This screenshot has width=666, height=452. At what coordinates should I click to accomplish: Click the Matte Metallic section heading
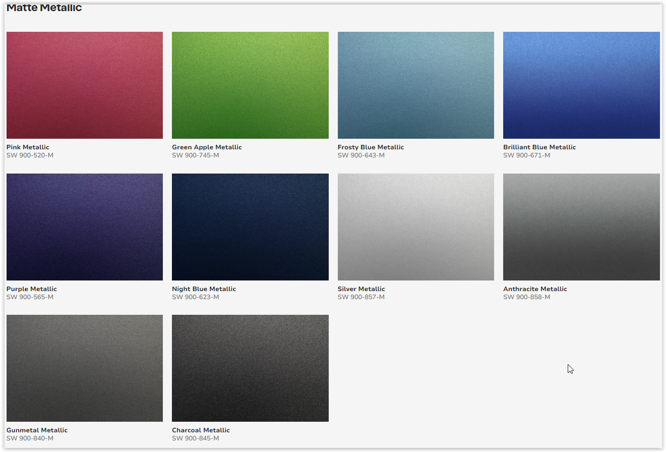(x=44, y=8)
